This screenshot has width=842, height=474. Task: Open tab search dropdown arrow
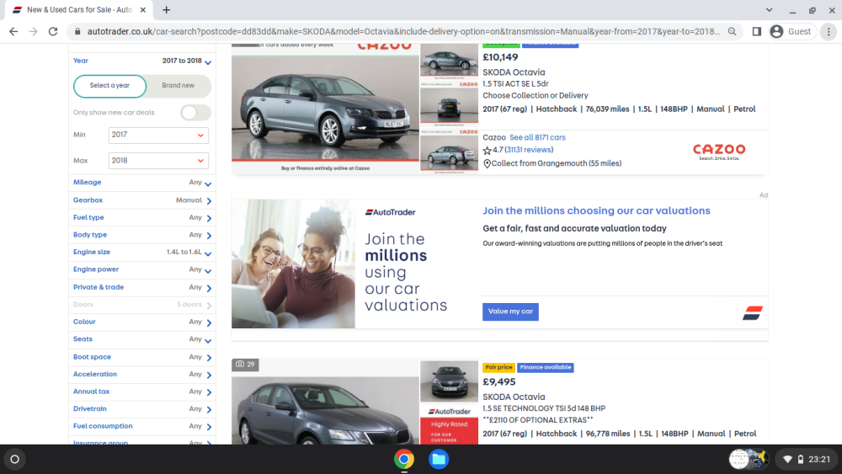tap(769, 9)
